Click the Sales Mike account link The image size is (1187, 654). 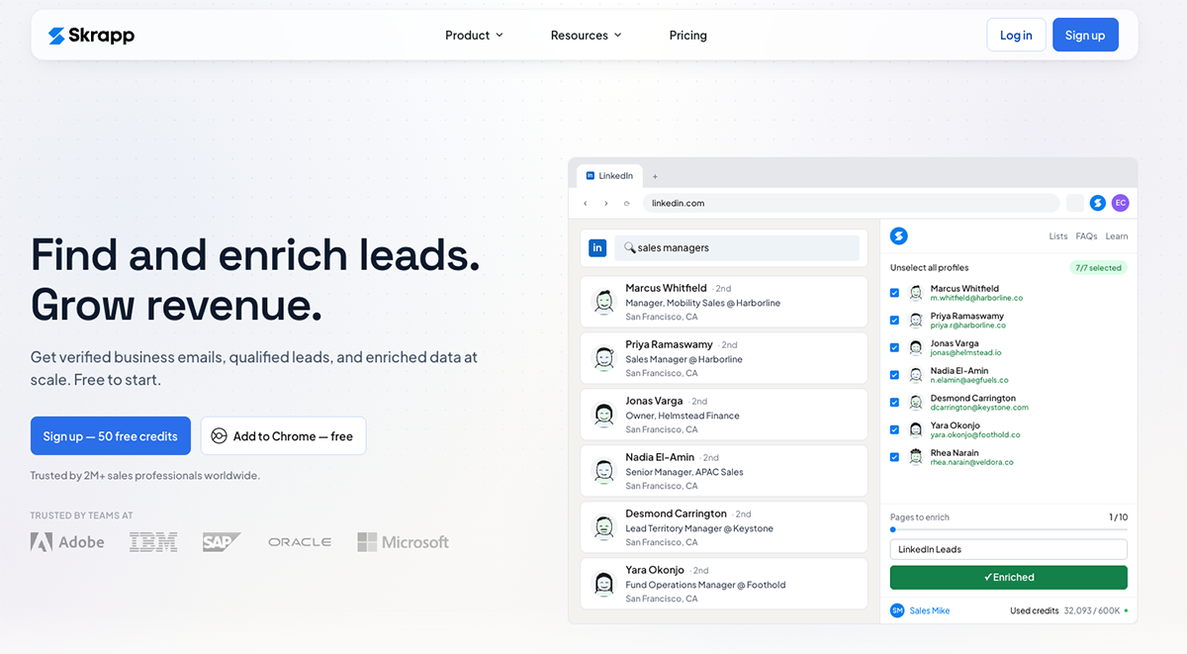pyautogui.click(x=930, y=610)
